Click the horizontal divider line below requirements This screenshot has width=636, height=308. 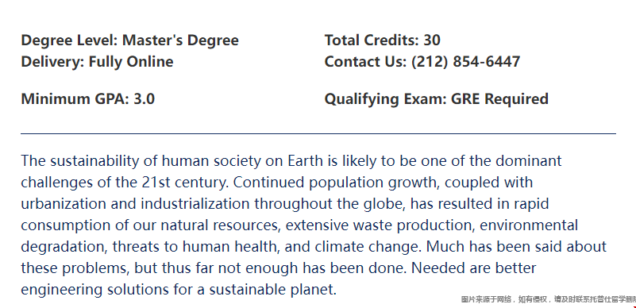[318, 133]
